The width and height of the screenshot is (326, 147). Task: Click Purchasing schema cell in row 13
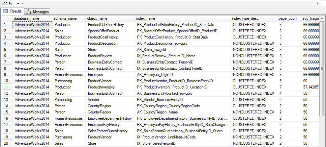click(69, 100)
